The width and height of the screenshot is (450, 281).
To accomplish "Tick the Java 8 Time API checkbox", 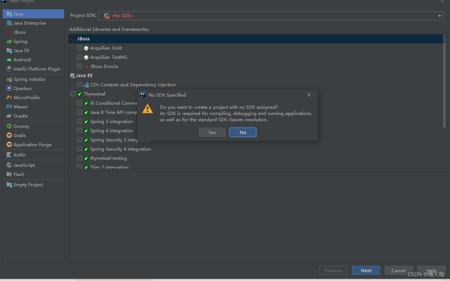I will pos(80,112).
